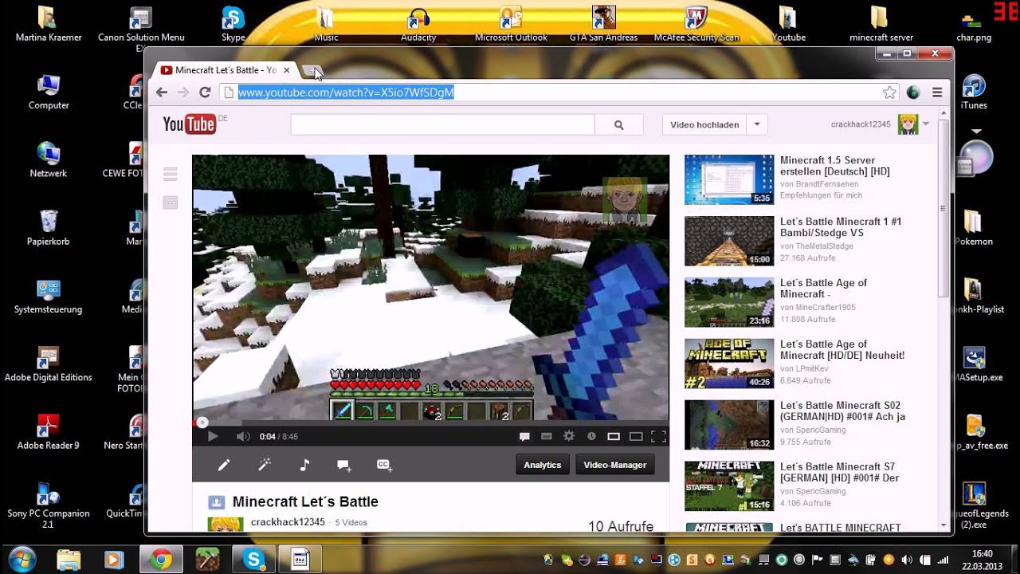Click the YouTube search magnifier button
The image size is (1020, 574).
(618, 125)
